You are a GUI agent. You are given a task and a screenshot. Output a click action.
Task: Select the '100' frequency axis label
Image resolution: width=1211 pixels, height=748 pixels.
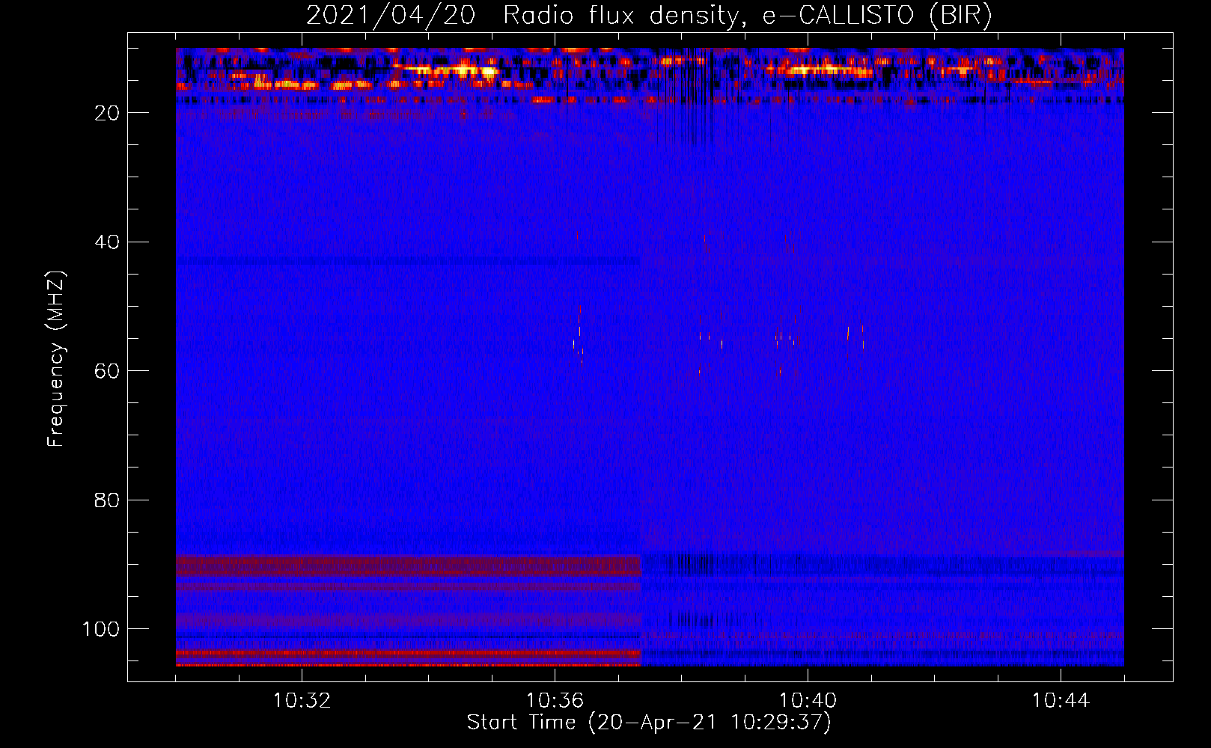(101, 629)
